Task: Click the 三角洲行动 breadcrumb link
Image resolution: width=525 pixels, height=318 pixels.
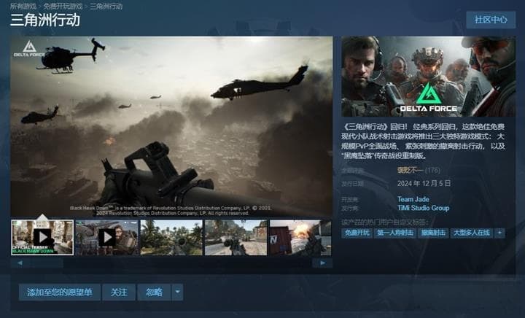Action: (x=106, y=7)
